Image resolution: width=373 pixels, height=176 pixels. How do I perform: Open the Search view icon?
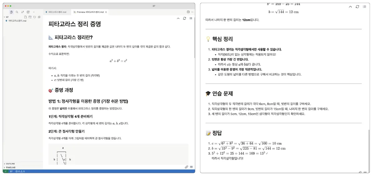click(17, 12)
